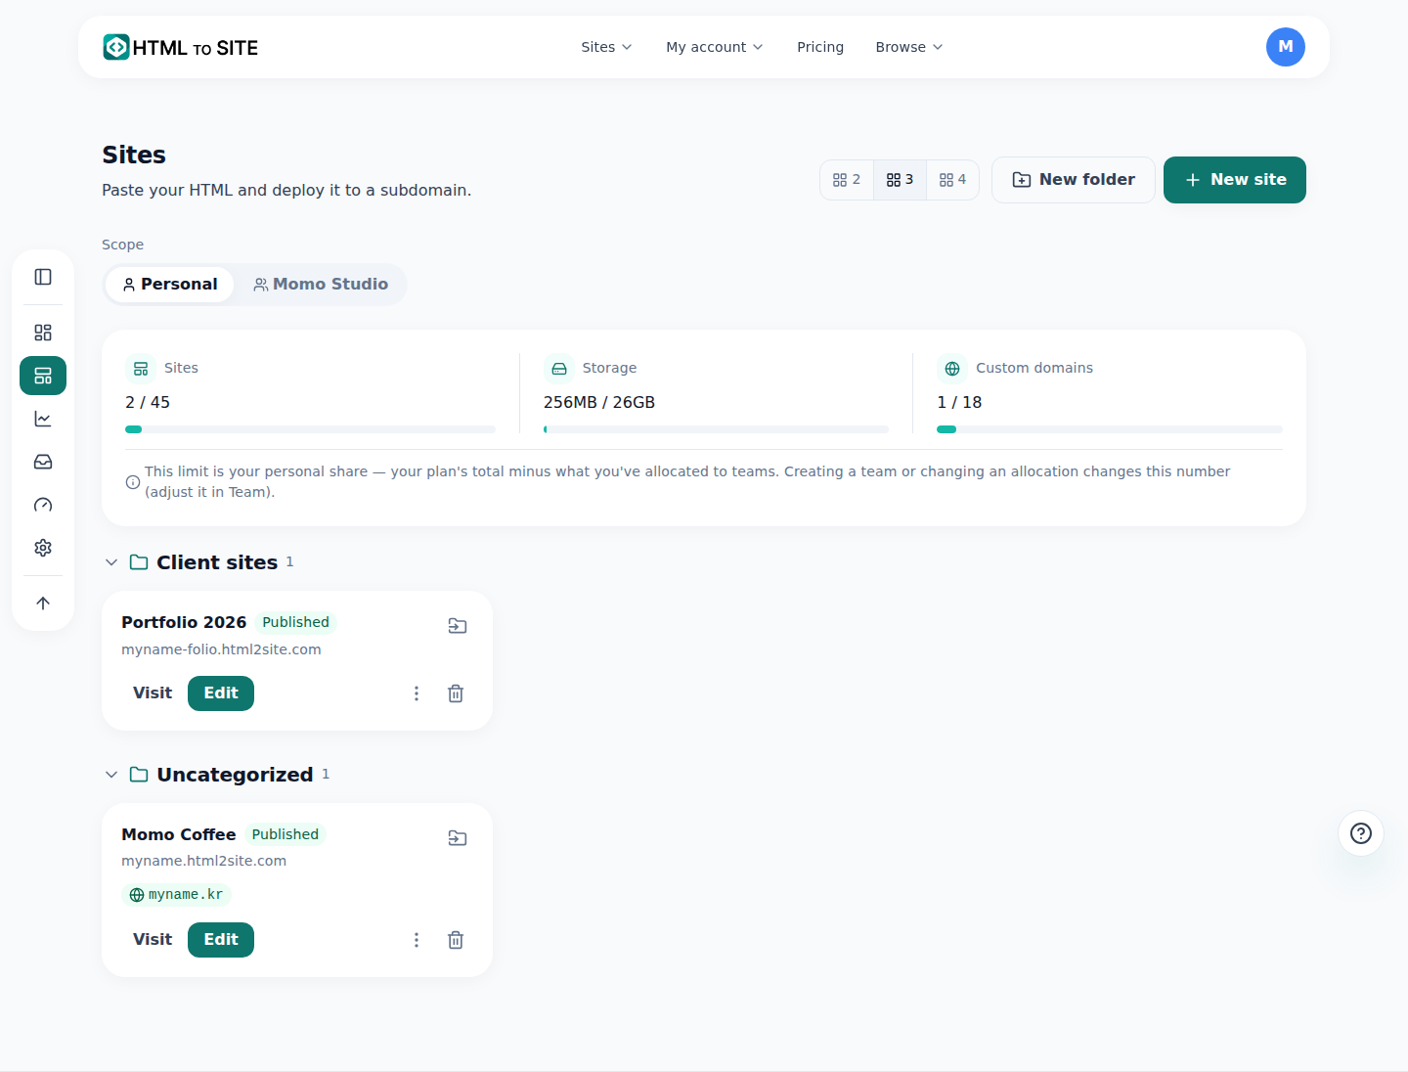
Task: Click the Client sites folder icon
Action: coord(139,562)
